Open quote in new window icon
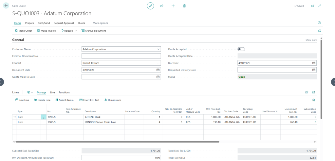Viewport: 335px width, 161px height. [312, 6]
